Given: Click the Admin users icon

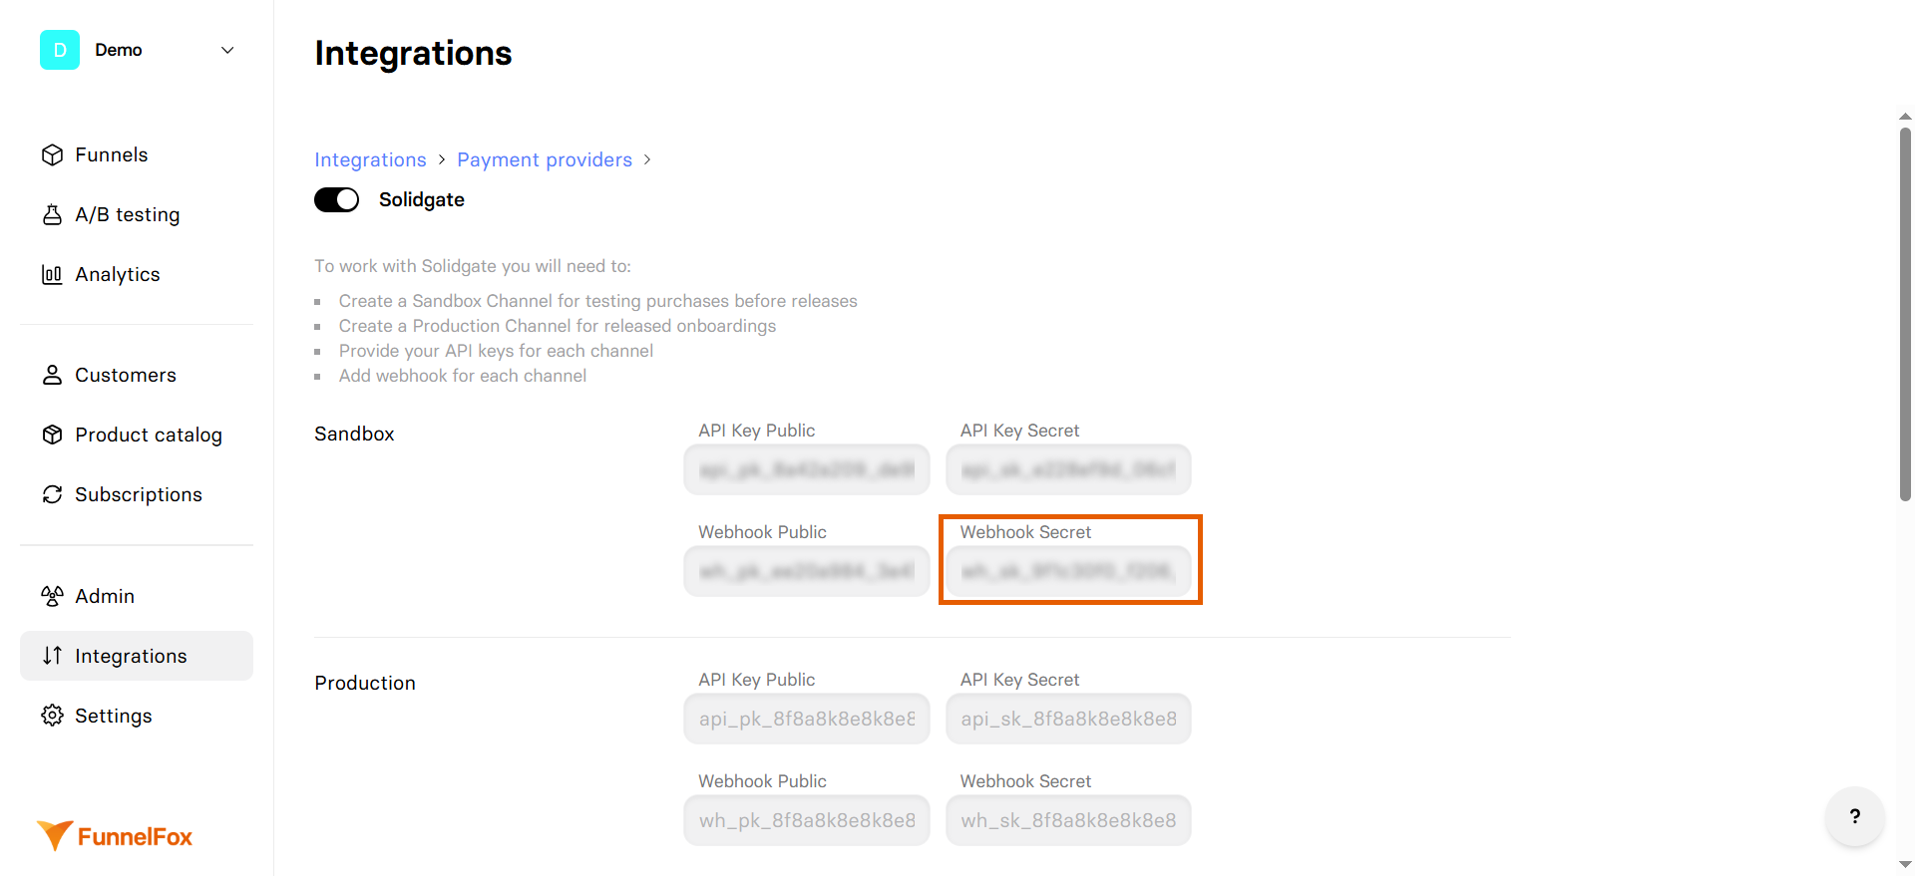Looking at the screenshot, I should (52, 596).
